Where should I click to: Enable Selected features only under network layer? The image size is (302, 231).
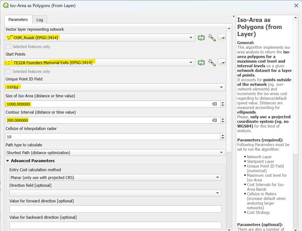(9, 47)
